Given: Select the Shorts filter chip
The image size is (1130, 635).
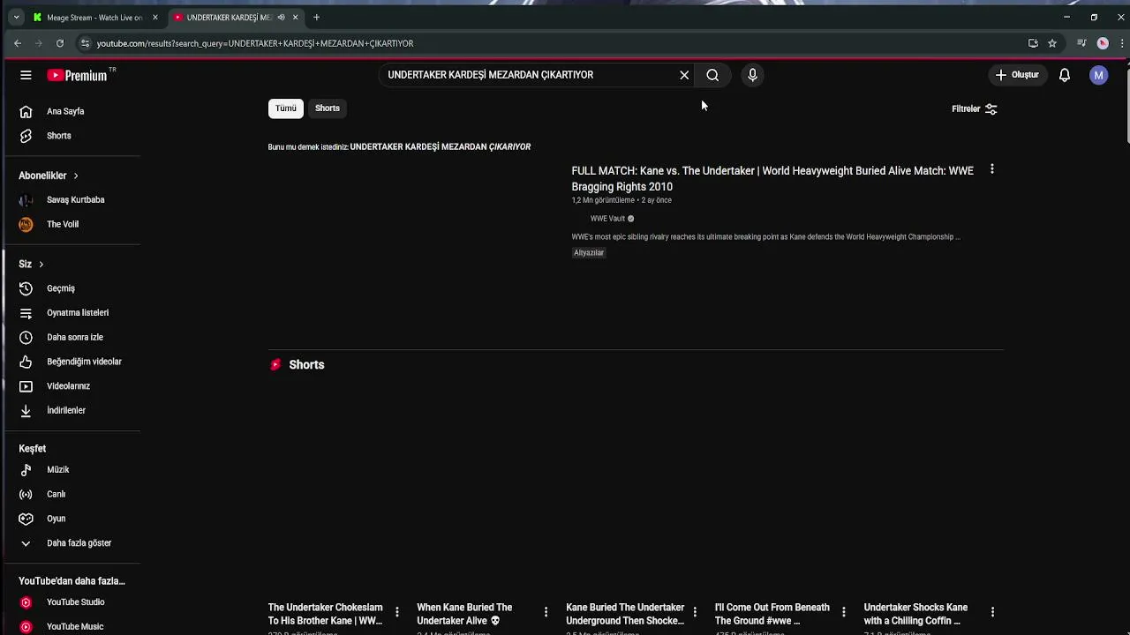Looking at the screenshot, I should (328, 108).
